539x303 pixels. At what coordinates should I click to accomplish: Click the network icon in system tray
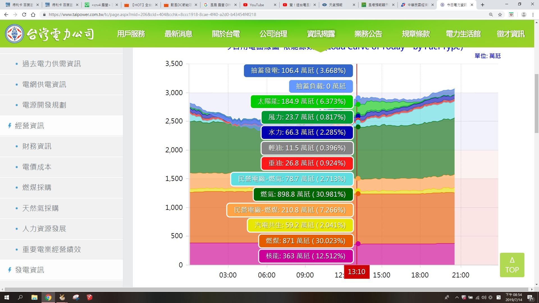477,297
